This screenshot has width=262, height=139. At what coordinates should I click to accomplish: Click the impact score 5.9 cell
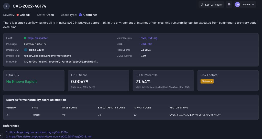(x=135, y=115)
